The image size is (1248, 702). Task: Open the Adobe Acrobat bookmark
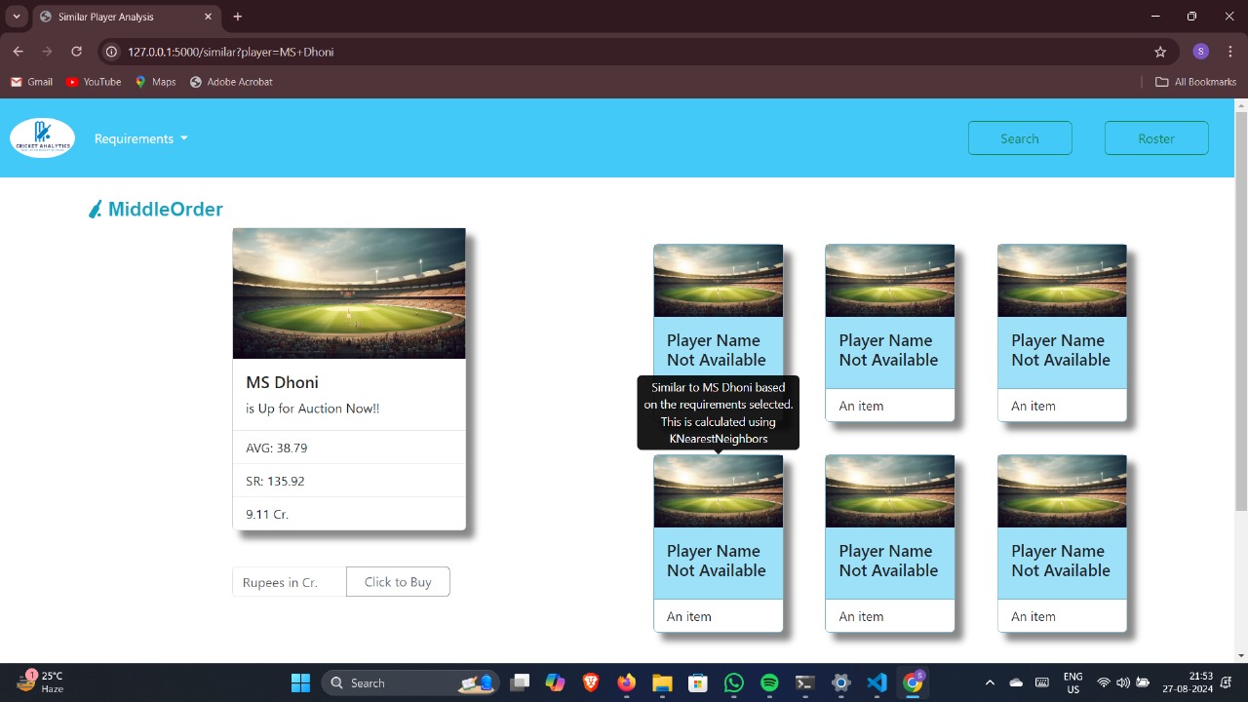tap(231, 82)
